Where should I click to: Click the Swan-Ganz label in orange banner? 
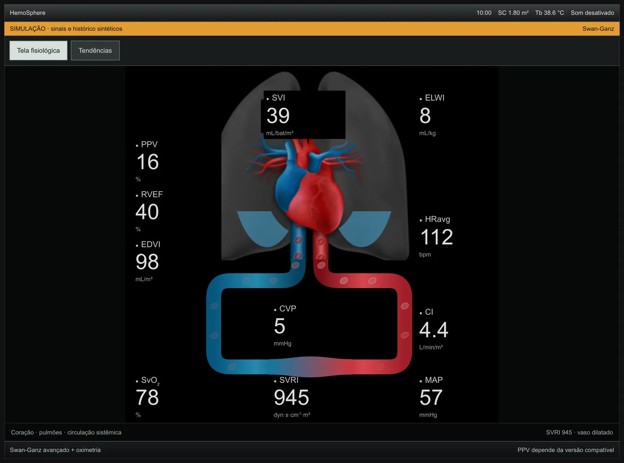[x=598, y=29]
